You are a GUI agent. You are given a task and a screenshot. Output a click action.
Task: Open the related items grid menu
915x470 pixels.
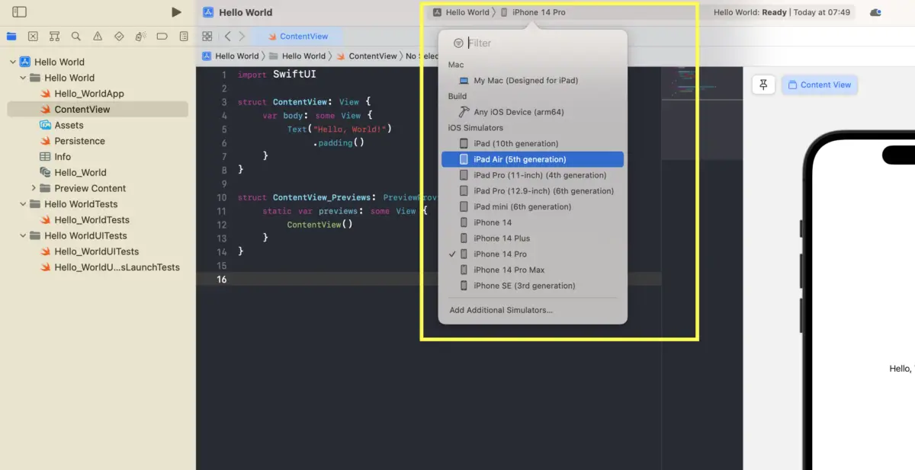[x=207, y=37]
